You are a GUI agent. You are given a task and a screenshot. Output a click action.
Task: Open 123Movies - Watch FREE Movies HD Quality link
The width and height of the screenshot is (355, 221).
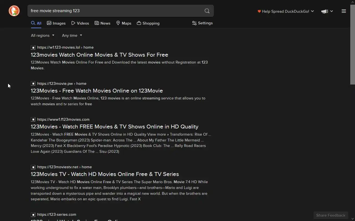pos(115,127)
